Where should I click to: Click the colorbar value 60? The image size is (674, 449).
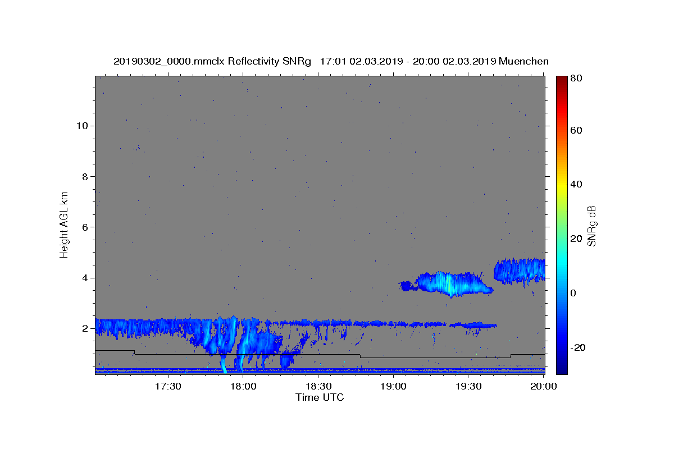tap(577, 130)
